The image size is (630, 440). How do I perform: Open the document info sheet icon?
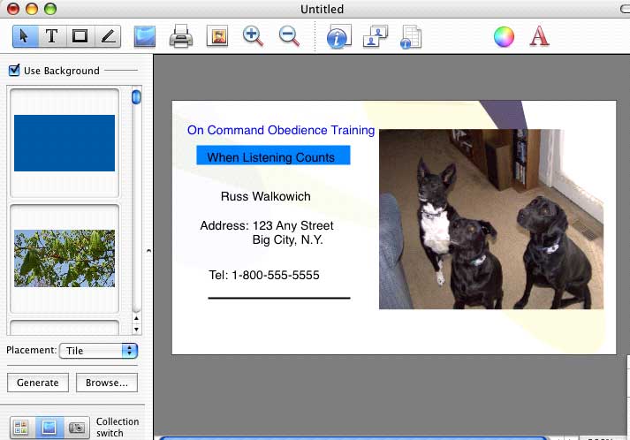[411, 37]
